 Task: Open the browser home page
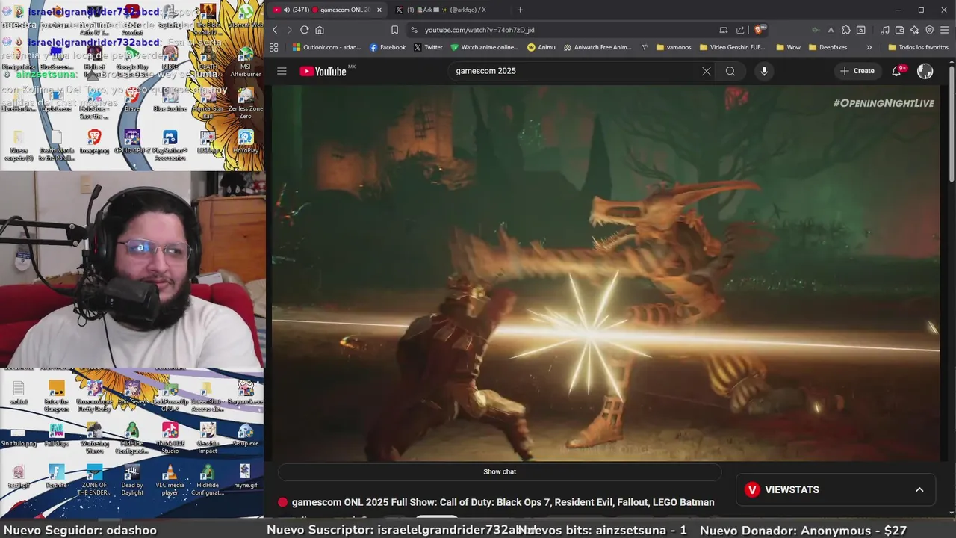(320, 30)
